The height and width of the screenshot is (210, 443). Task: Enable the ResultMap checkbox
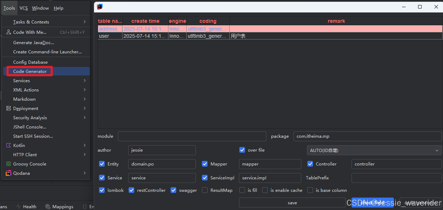(205, 190)
